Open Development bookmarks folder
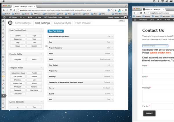Viewport: 174px width, 122px height. 49,14
